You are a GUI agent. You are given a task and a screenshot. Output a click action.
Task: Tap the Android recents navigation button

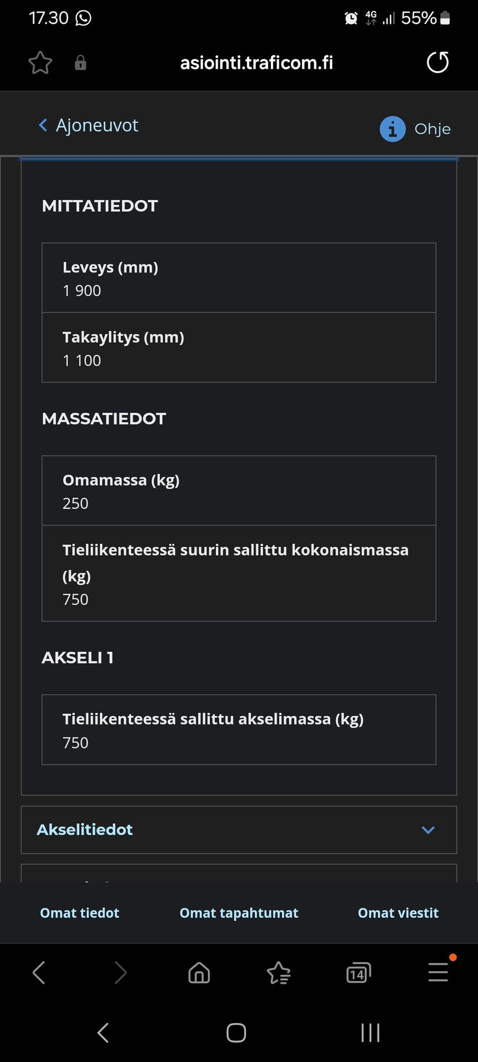(x=369, y=1033)
